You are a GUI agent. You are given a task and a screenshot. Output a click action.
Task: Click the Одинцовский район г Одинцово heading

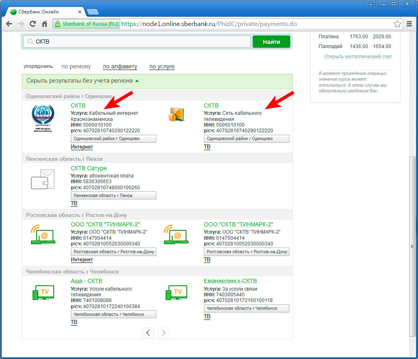tap(69, 96)
